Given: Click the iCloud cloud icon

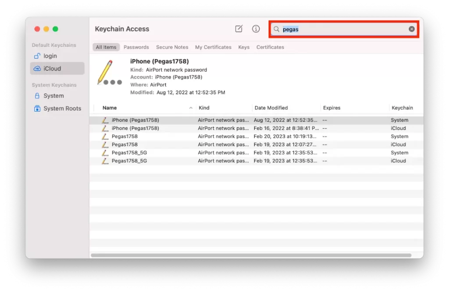Looking at the screenshot, I should click(x=37, y=68).
